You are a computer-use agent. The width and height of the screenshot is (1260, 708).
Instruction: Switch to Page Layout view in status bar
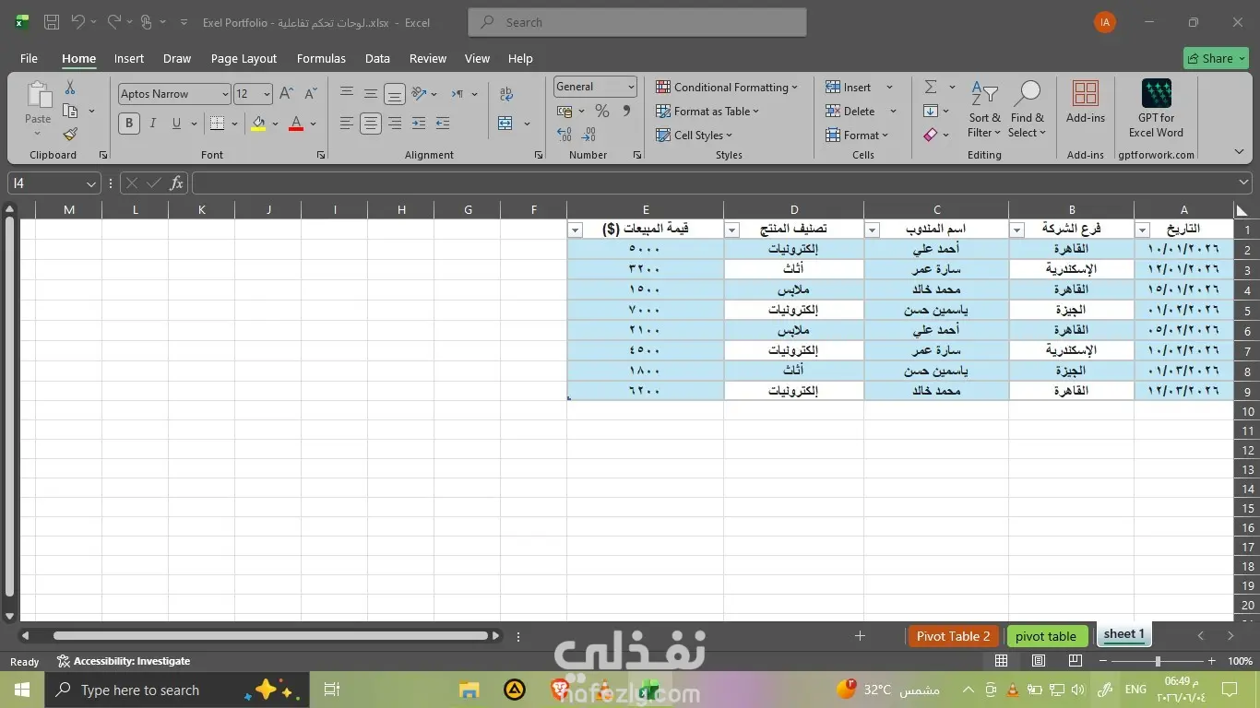pyautogui.click(x=1039, y=661)
